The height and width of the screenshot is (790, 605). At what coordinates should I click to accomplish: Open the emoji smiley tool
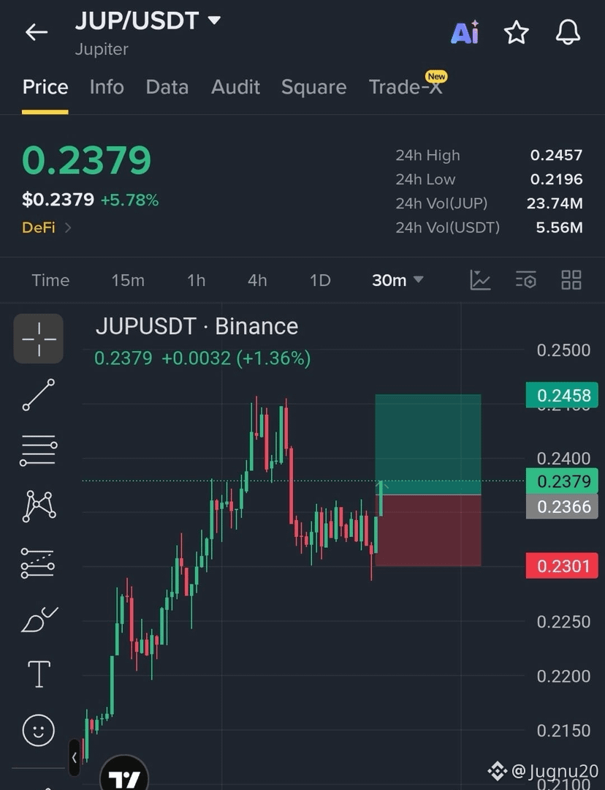[38, 730]
